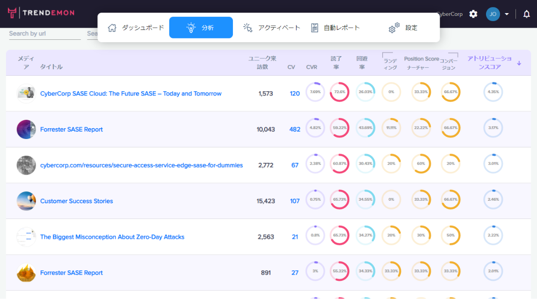Sort by CVR column header
Viewport: 537px width, 299px height.
[x=312, y=67]
